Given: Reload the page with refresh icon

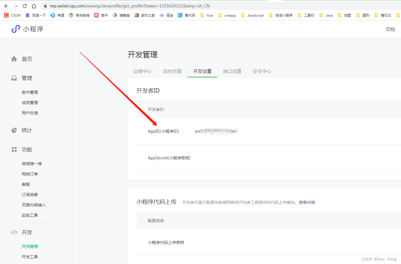Looking at the screenshot, I should [25, 6].
